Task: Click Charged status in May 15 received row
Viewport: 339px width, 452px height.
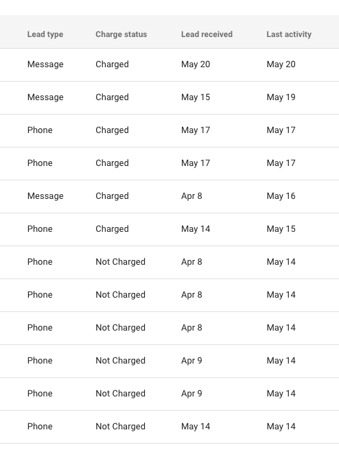Action: tap(112, 97)
